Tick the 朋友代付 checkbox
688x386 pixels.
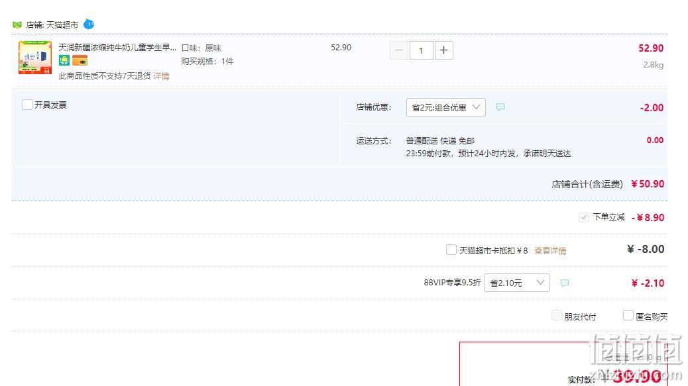tap(556, 315)
